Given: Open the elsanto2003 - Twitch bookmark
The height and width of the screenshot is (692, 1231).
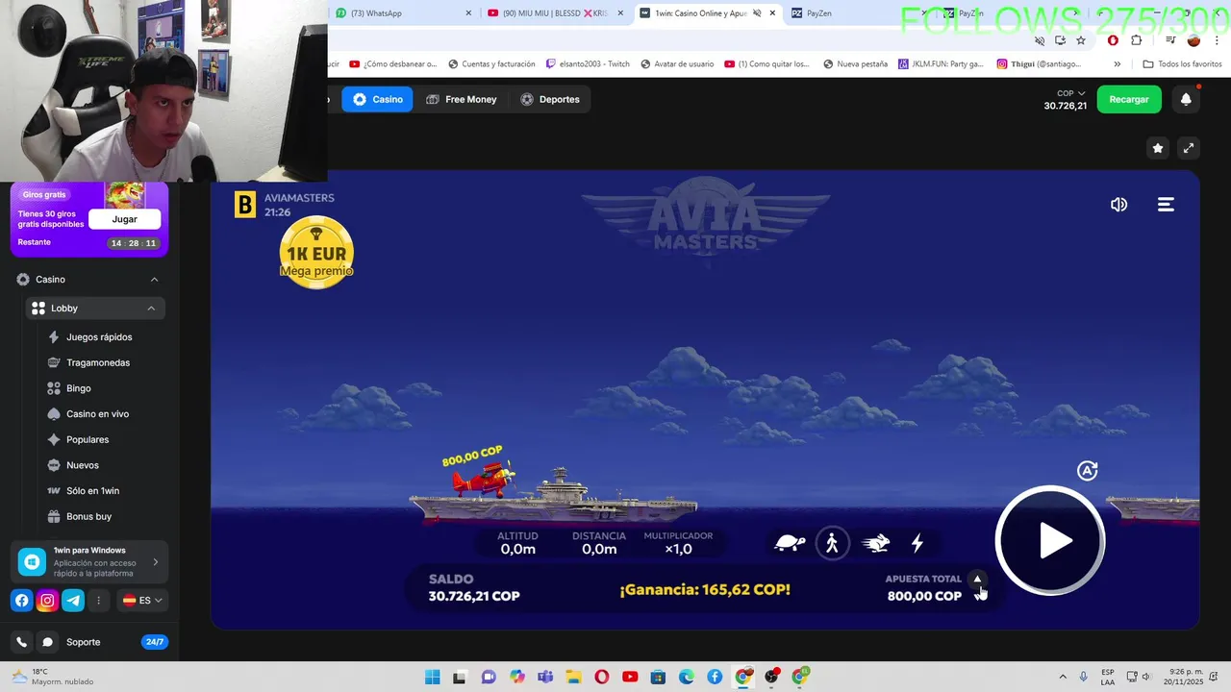Looking at the screenshot, I should [588, 64].
